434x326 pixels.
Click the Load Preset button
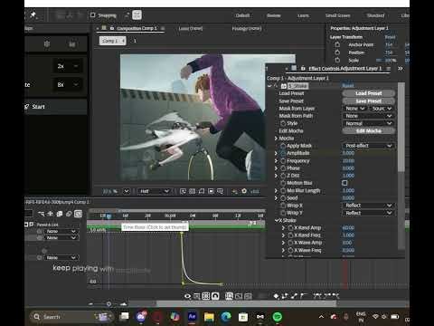368,93
